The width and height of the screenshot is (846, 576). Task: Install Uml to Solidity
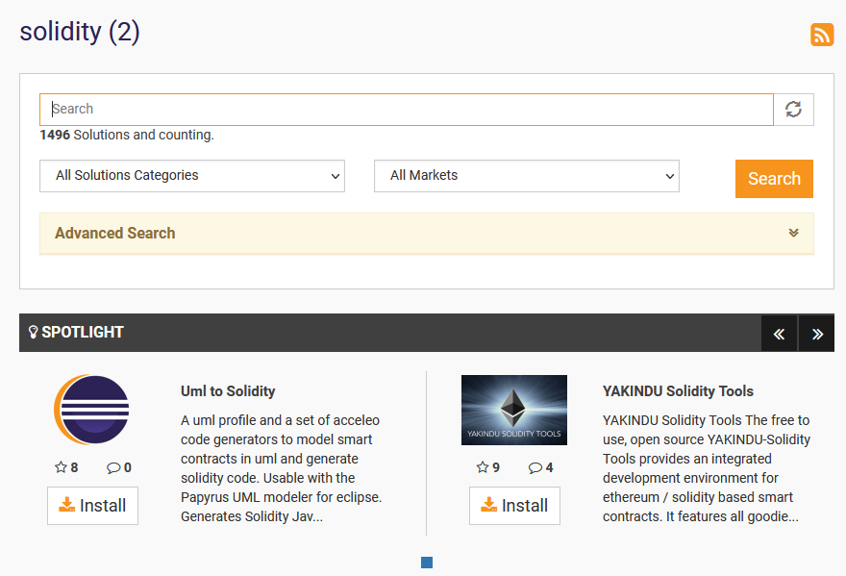(x=93, y=506)
